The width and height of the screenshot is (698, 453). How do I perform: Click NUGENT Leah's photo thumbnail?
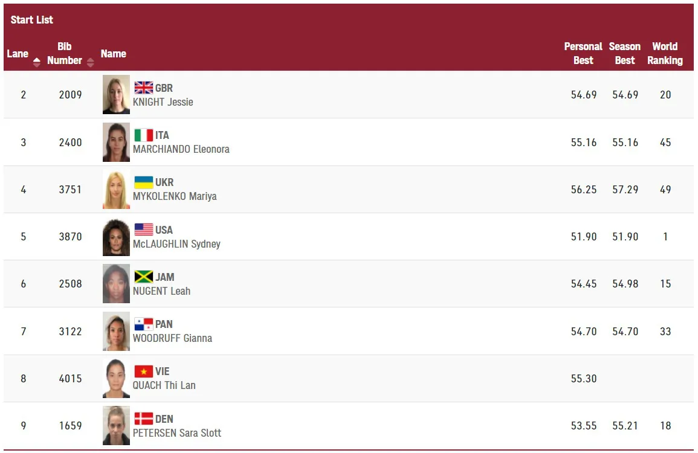pos(116,283)
